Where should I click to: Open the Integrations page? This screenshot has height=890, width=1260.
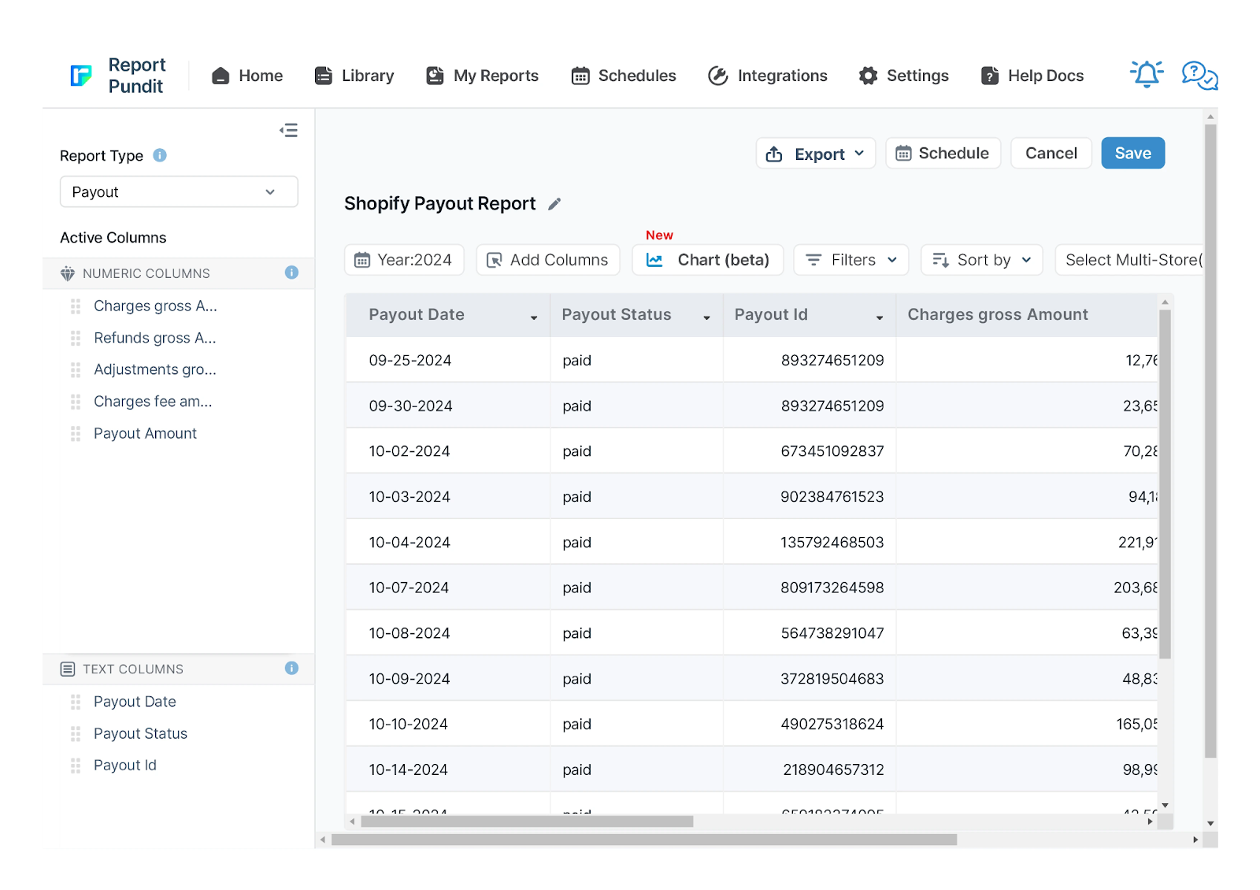[x=768, y=76]
